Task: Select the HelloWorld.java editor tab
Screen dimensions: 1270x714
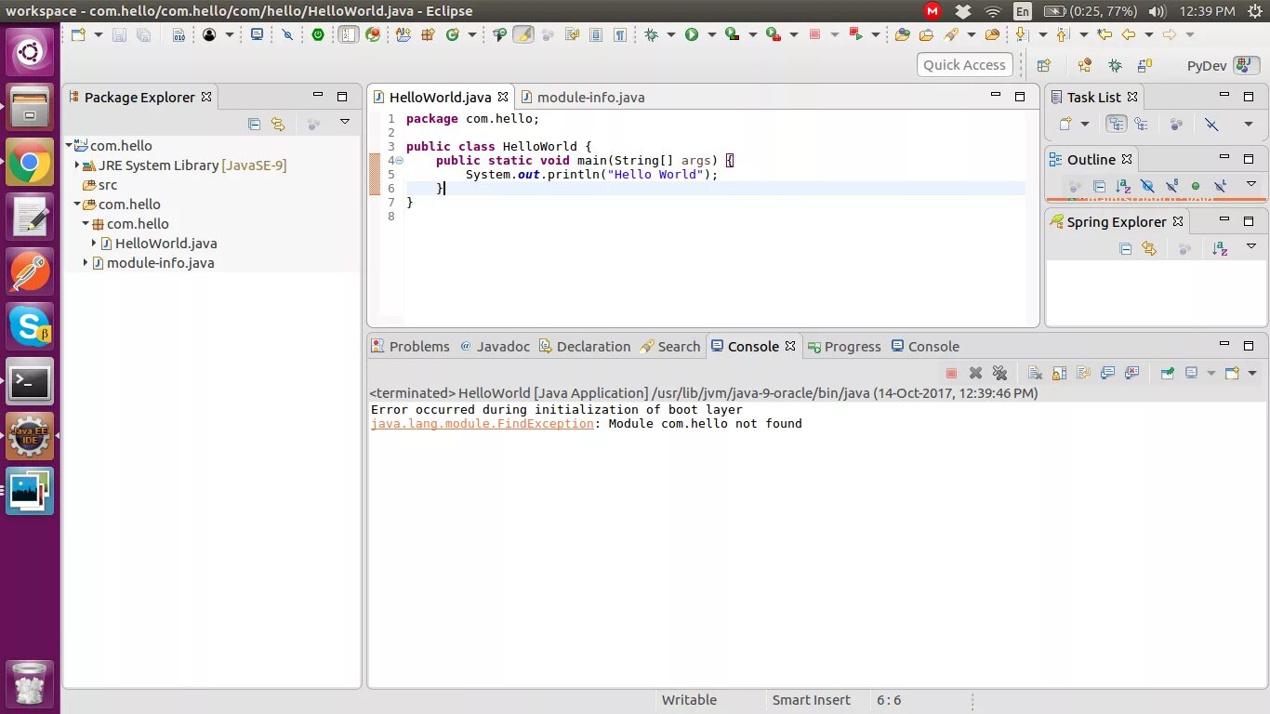Action: [440, 97]
